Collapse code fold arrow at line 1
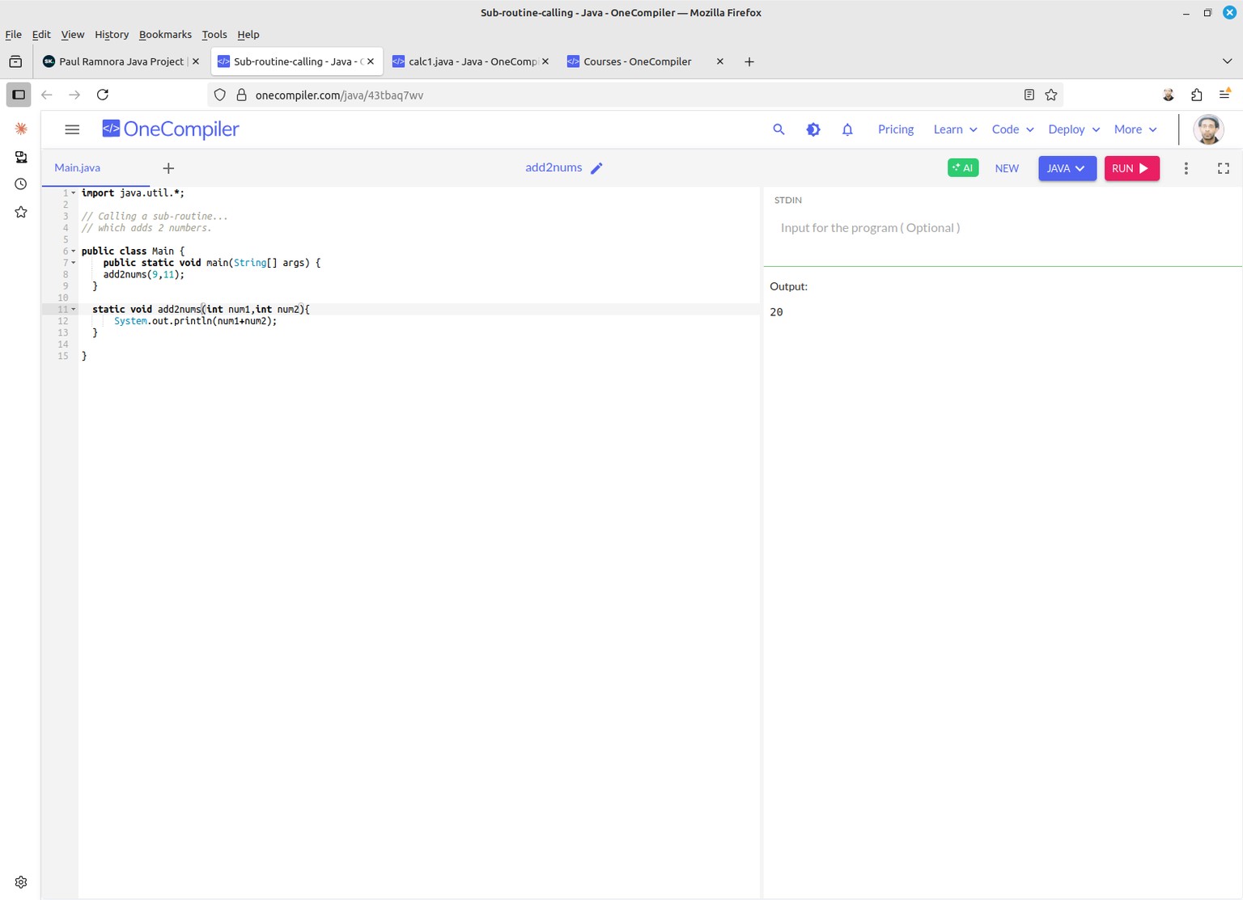The image size is (1243, 900). 74,193
